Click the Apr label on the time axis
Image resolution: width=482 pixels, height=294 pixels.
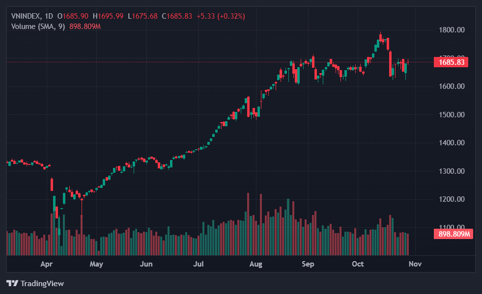[x=47, y=264]
